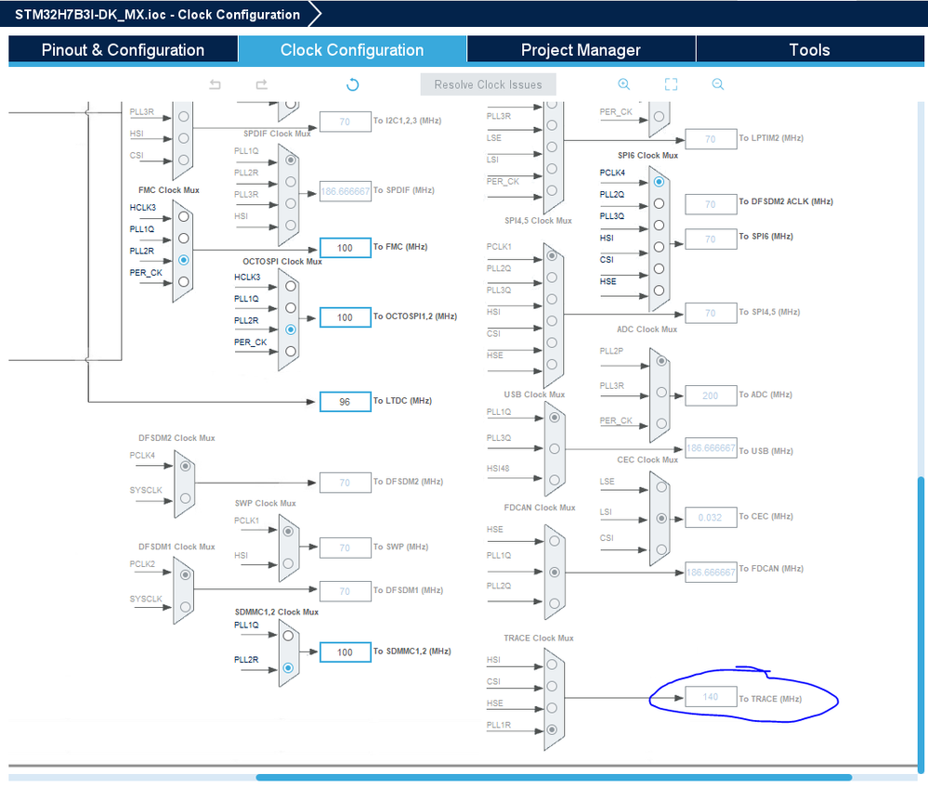Viewport: 928px width, 787px height.
Task: Click the fit to screen icon
Action: pos(671,84)
